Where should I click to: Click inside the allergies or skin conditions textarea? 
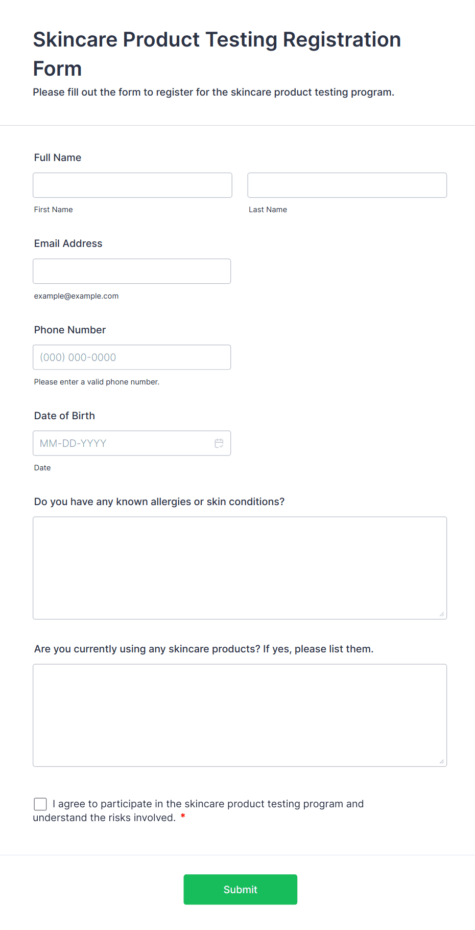coord(240,568)
